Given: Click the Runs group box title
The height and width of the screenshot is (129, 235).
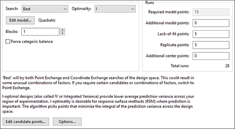Looking at the screenshot, I should click(x=150, y=2).
